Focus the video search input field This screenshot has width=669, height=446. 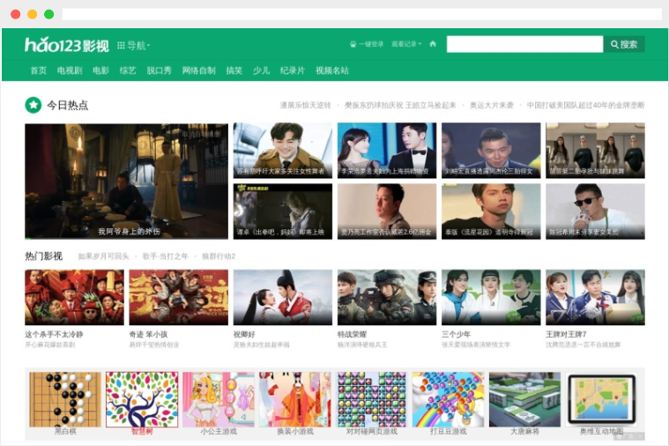pos(524,44)
